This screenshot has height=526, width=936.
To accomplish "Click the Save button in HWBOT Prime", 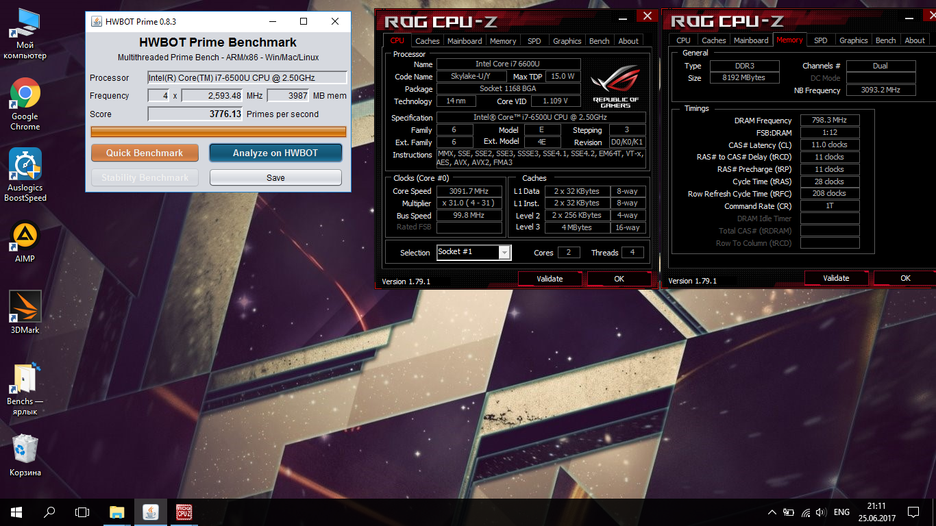I will point(275,177).
